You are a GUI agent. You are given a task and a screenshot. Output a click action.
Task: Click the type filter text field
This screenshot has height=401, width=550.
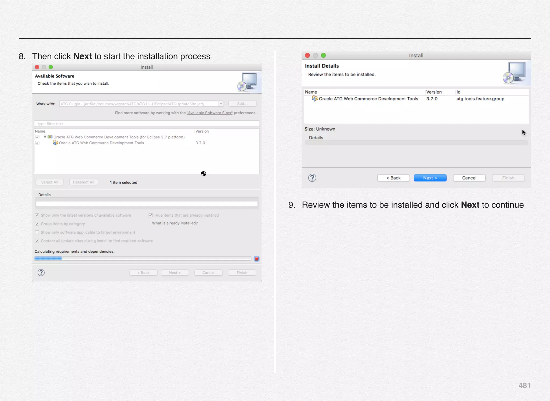tap(147, 124)
